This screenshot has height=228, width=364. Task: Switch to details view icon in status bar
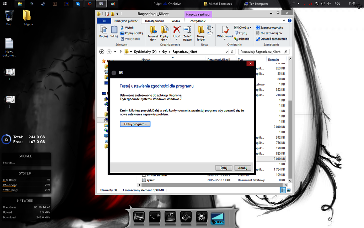click(283, 190)
